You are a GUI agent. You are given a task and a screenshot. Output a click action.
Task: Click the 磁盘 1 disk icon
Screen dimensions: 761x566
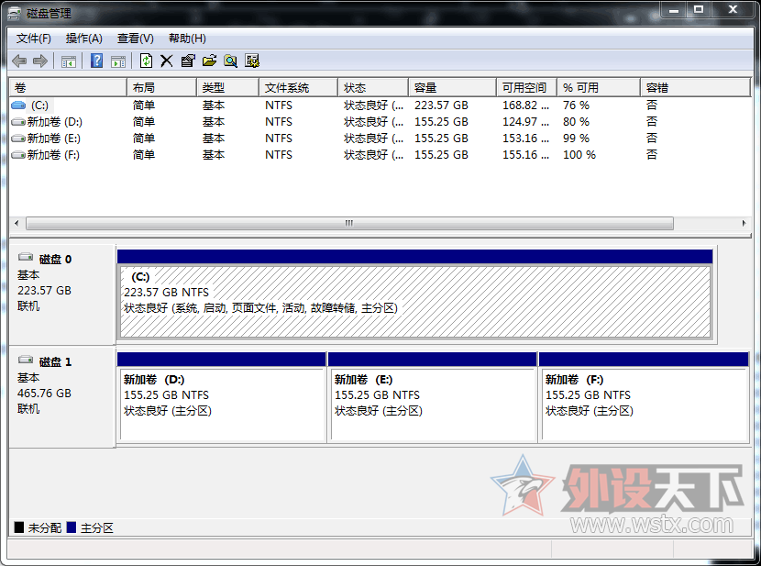pos(26,360)
